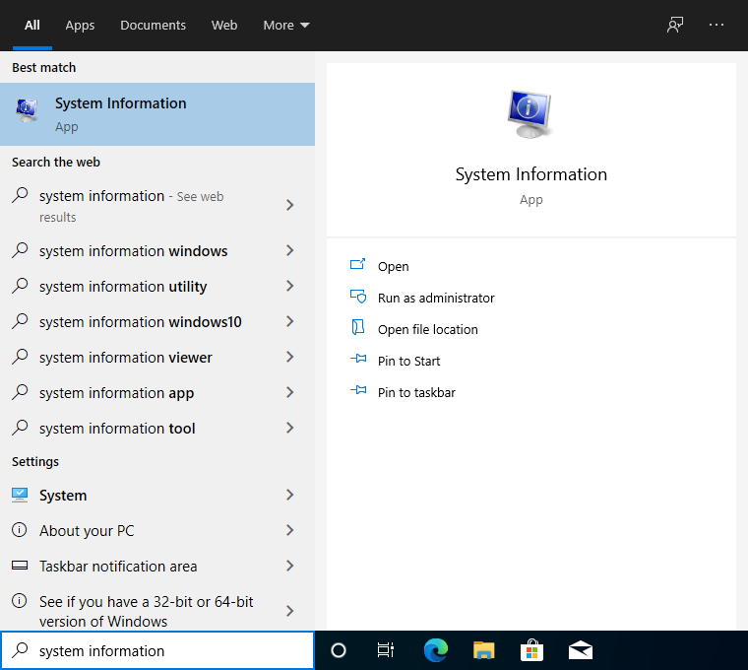Click the search icon beside 'system information utility'

coord(20,286)
